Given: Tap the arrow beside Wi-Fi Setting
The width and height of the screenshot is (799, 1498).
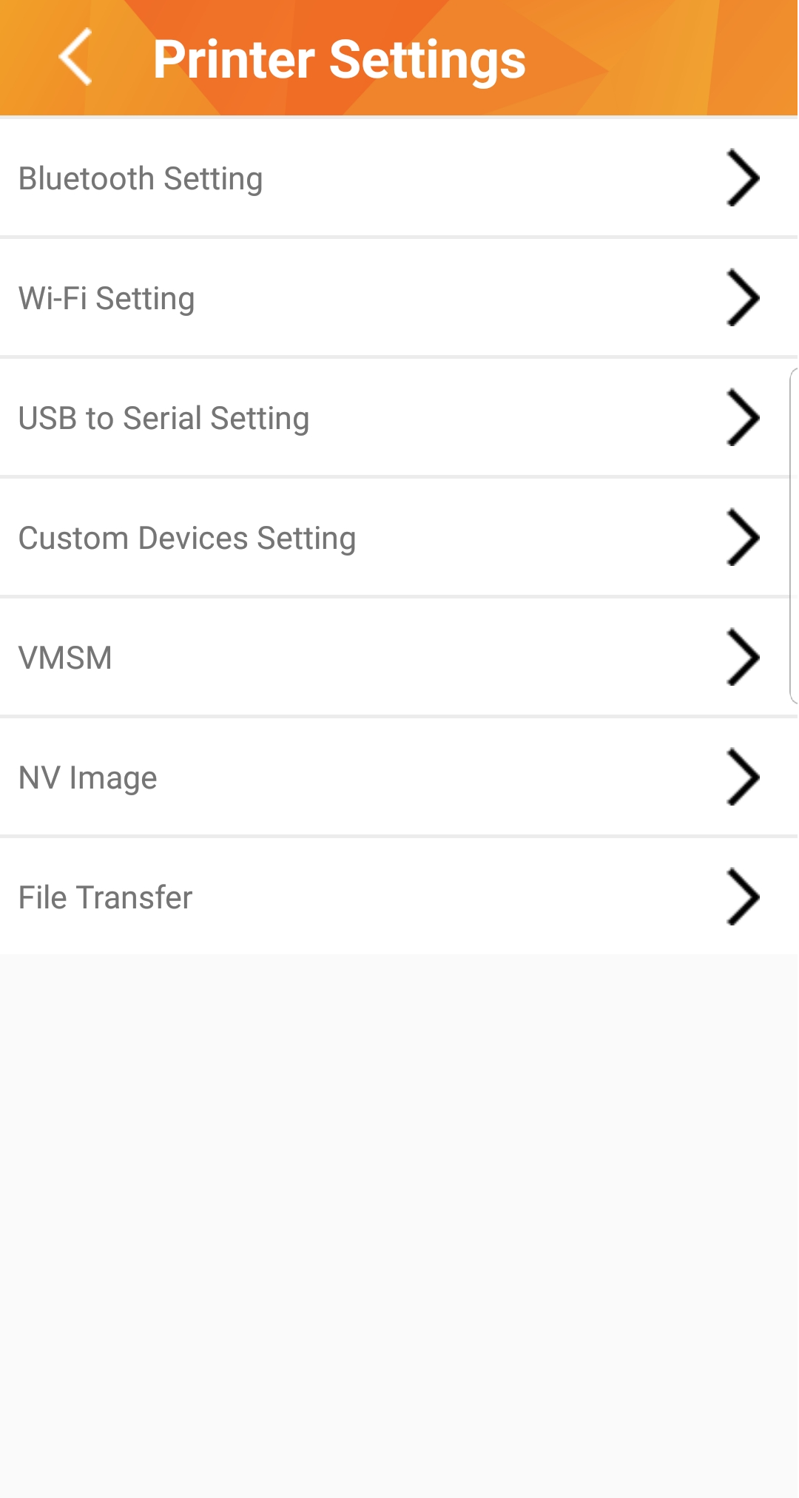Looking at the screenshot, I should (742, 298).
